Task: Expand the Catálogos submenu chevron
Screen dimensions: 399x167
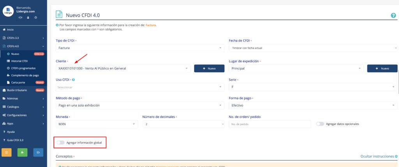Action: click(43, 107)
